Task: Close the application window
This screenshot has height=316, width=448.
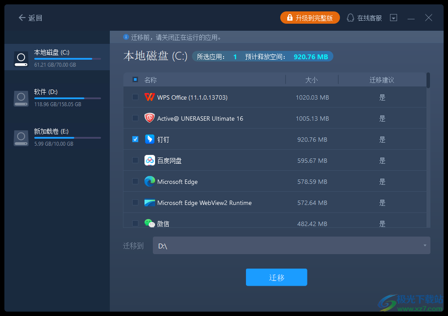Action: [428, 18]
